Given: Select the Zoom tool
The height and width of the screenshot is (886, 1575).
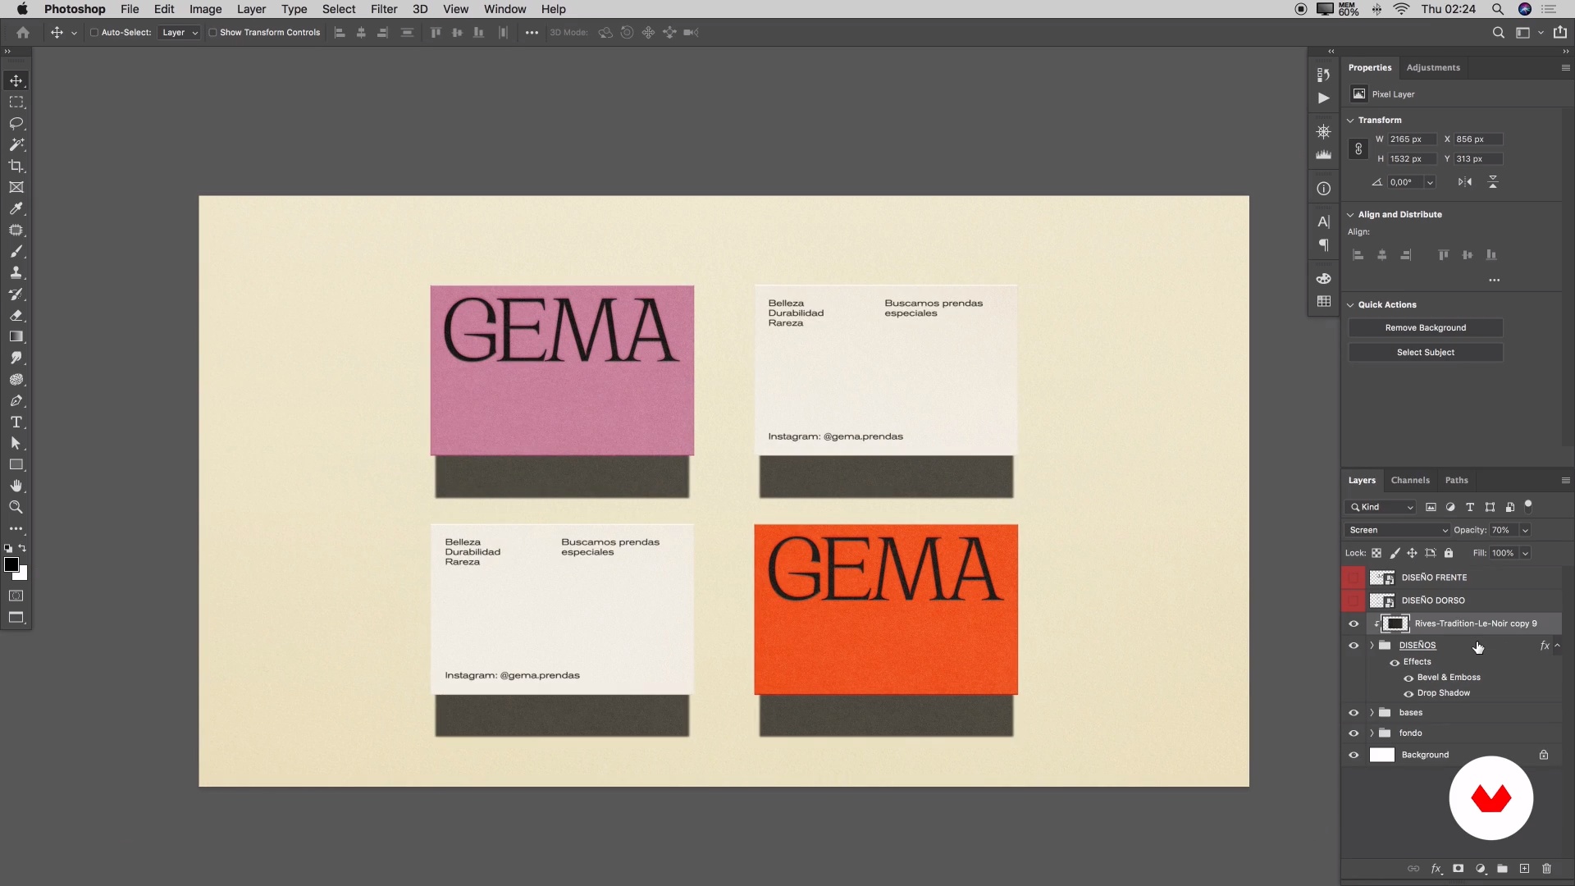Looking at the screenshot, I should (16, 507).
